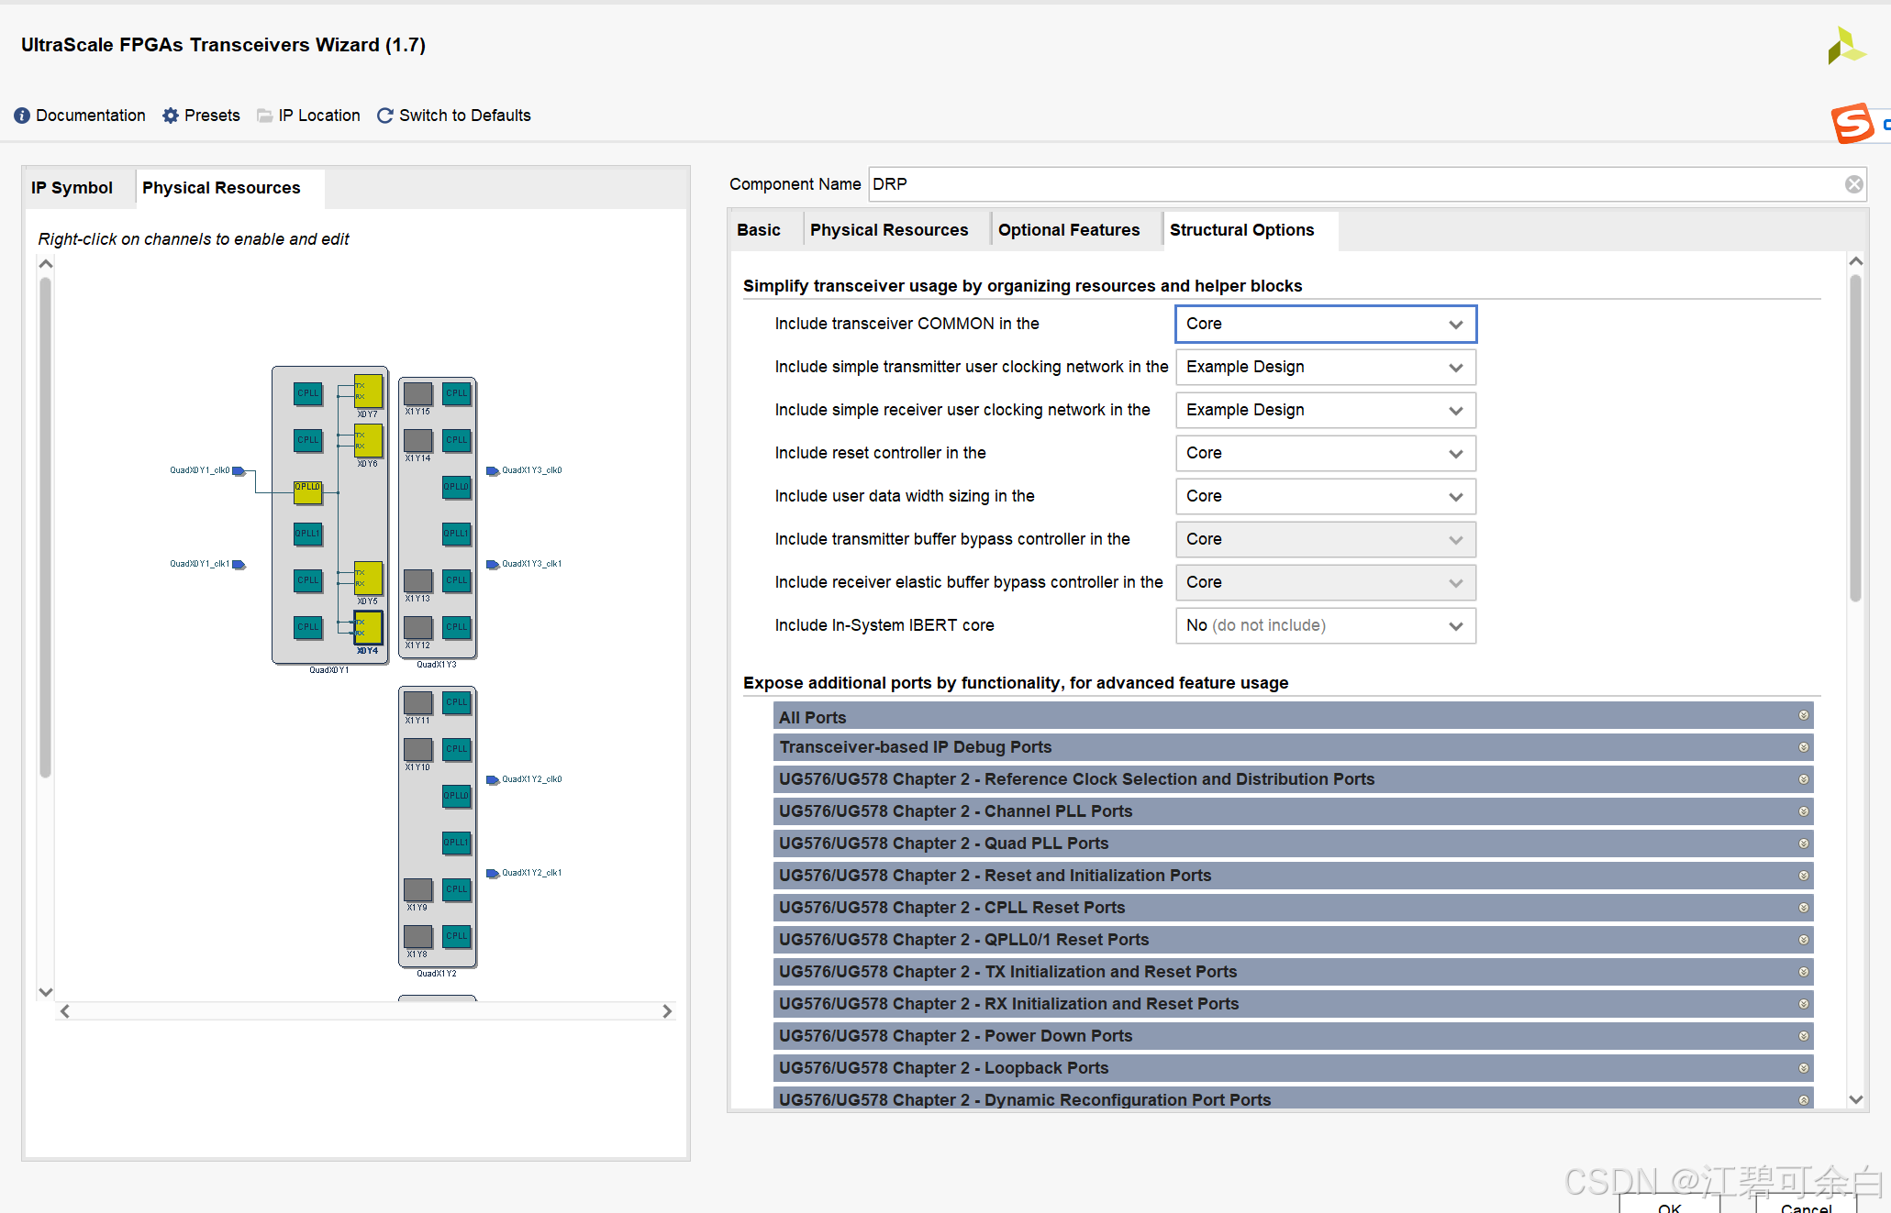1891x1213 pixels.
Task: Click the QuadX0Y1_clk0 clock port icon
Action: [x=239, y=471]
